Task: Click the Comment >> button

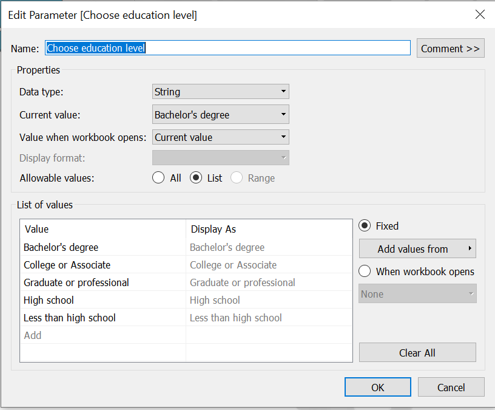Action: [450, 48]
